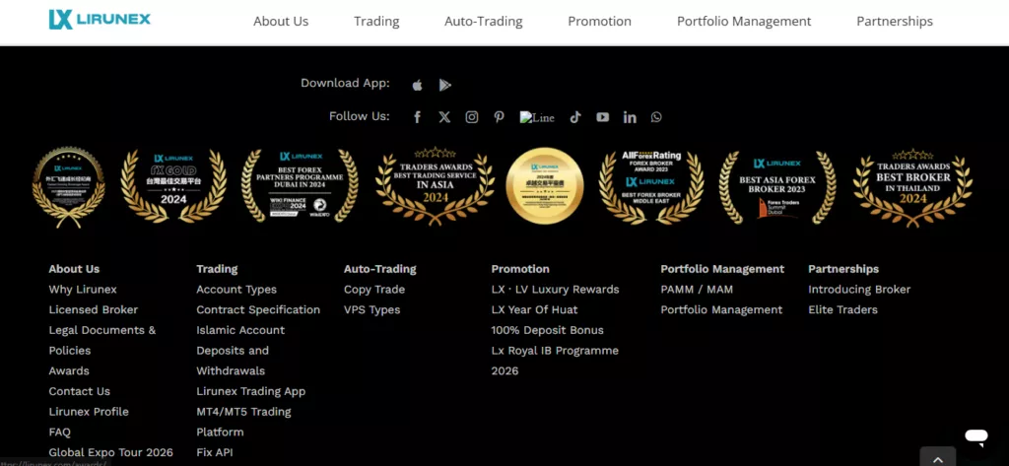Click the About Us footer column heading
This screenshot has width=1009, height=466.
pyautogui.click(x=74, y=269)
